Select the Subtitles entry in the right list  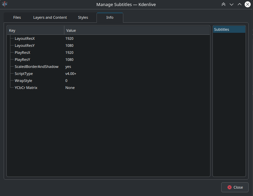(x=229, y=29)
